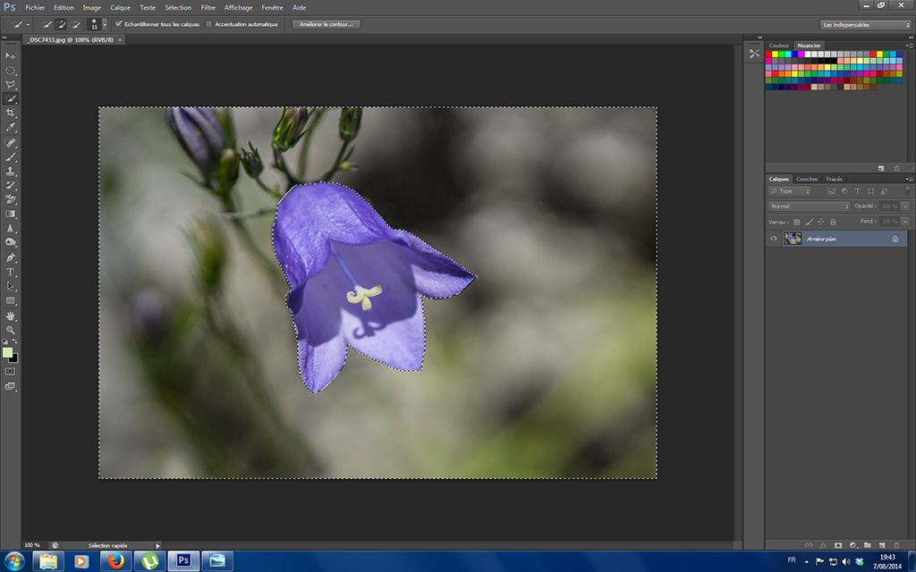Select the Healing Brush tool
Viewport: 916px width, 572px height.
[11, 143]
